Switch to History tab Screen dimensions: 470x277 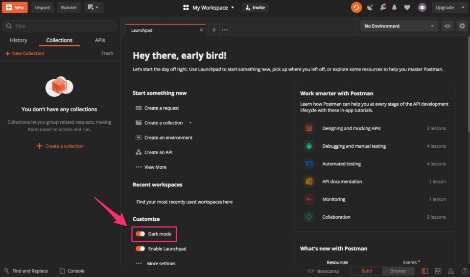[19, 40]
